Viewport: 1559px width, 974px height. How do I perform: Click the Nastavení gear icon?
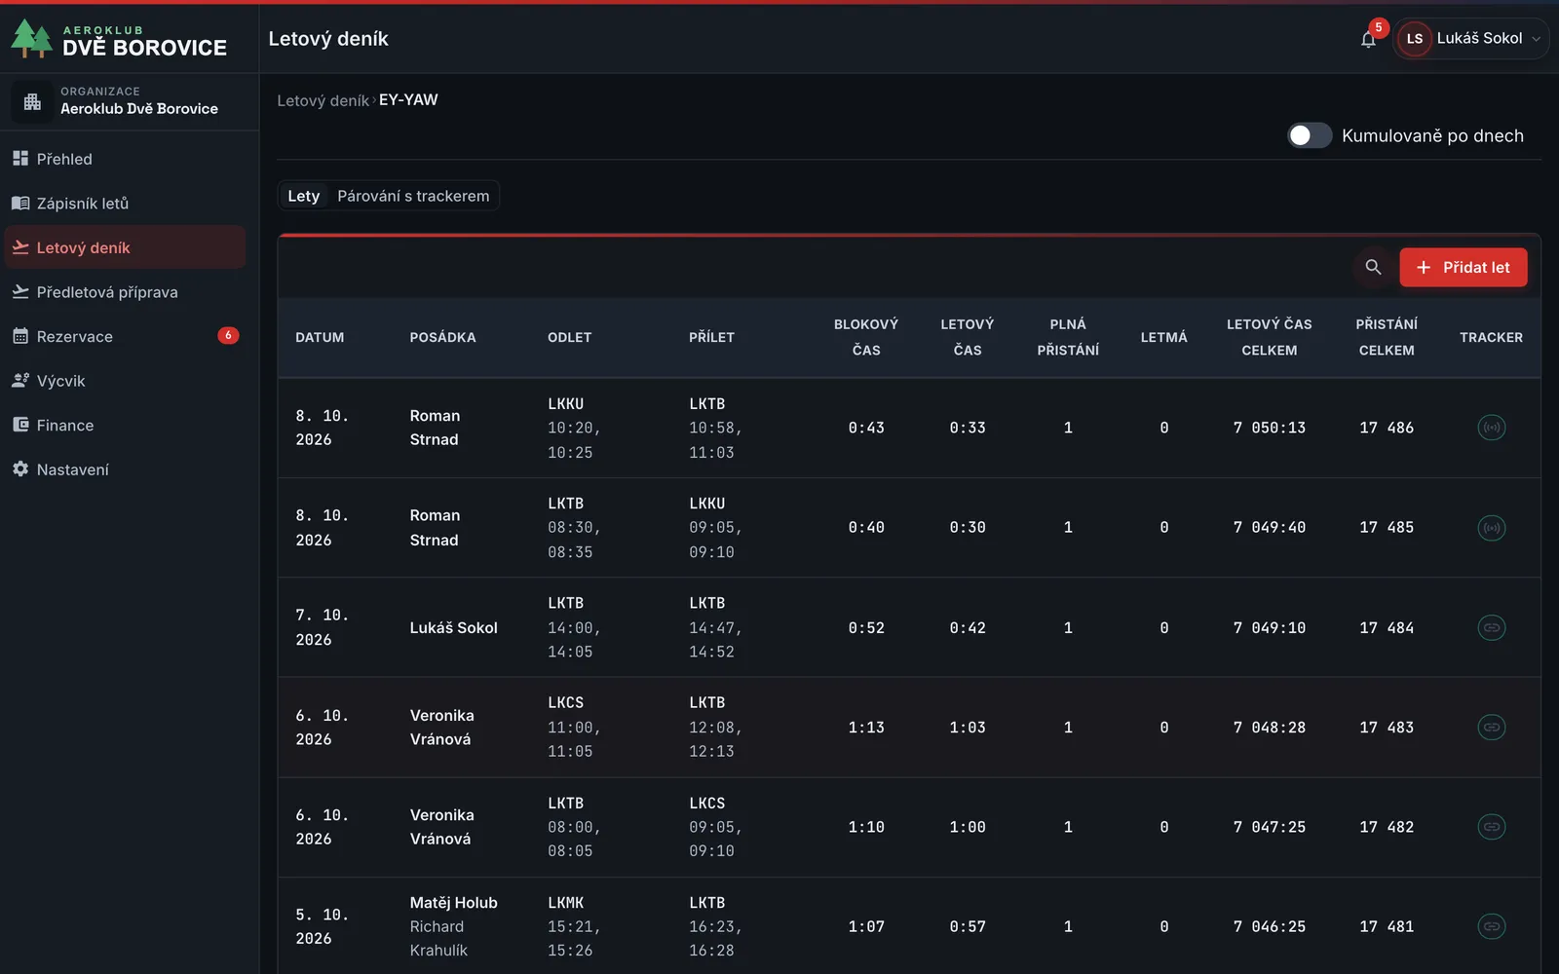[x=20, y=469]
